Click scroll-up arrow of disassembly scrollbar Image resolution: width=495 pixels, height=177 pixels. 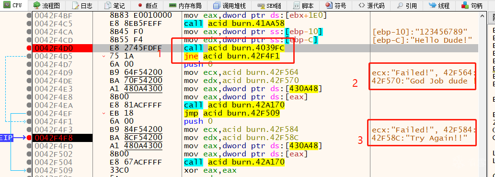482,16
